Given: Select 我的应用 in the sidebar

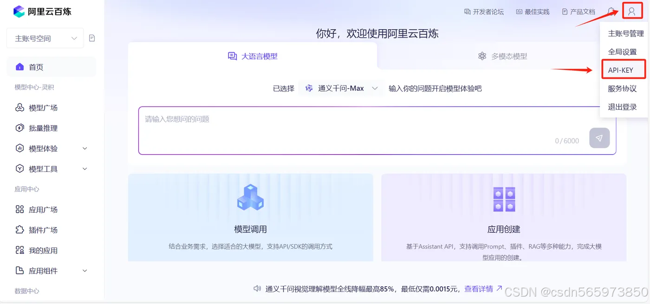Looking at the screenshot, I should 44,250.
